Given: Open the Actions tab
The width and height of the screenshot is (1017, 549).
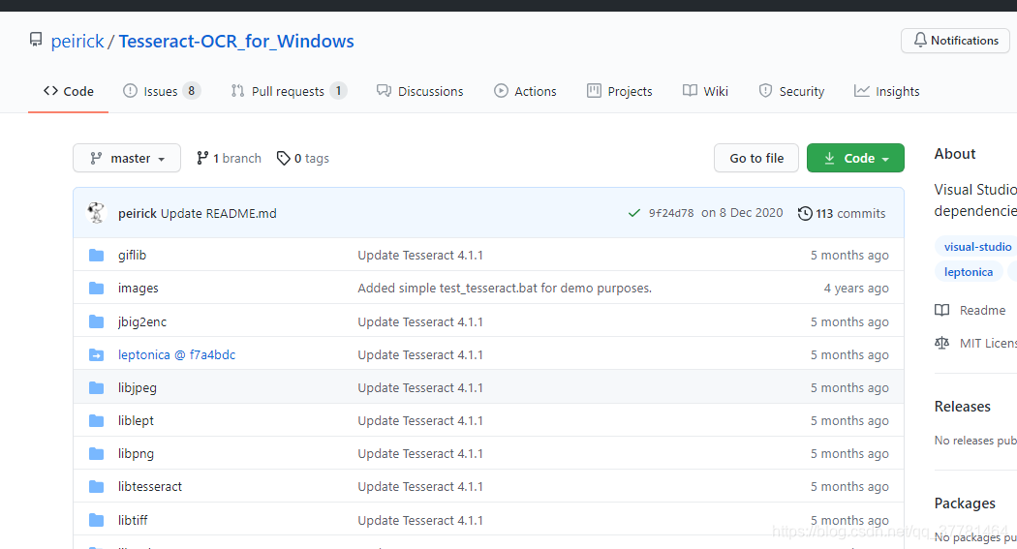Looking at the screenshot, I should (x=525, y=91).
